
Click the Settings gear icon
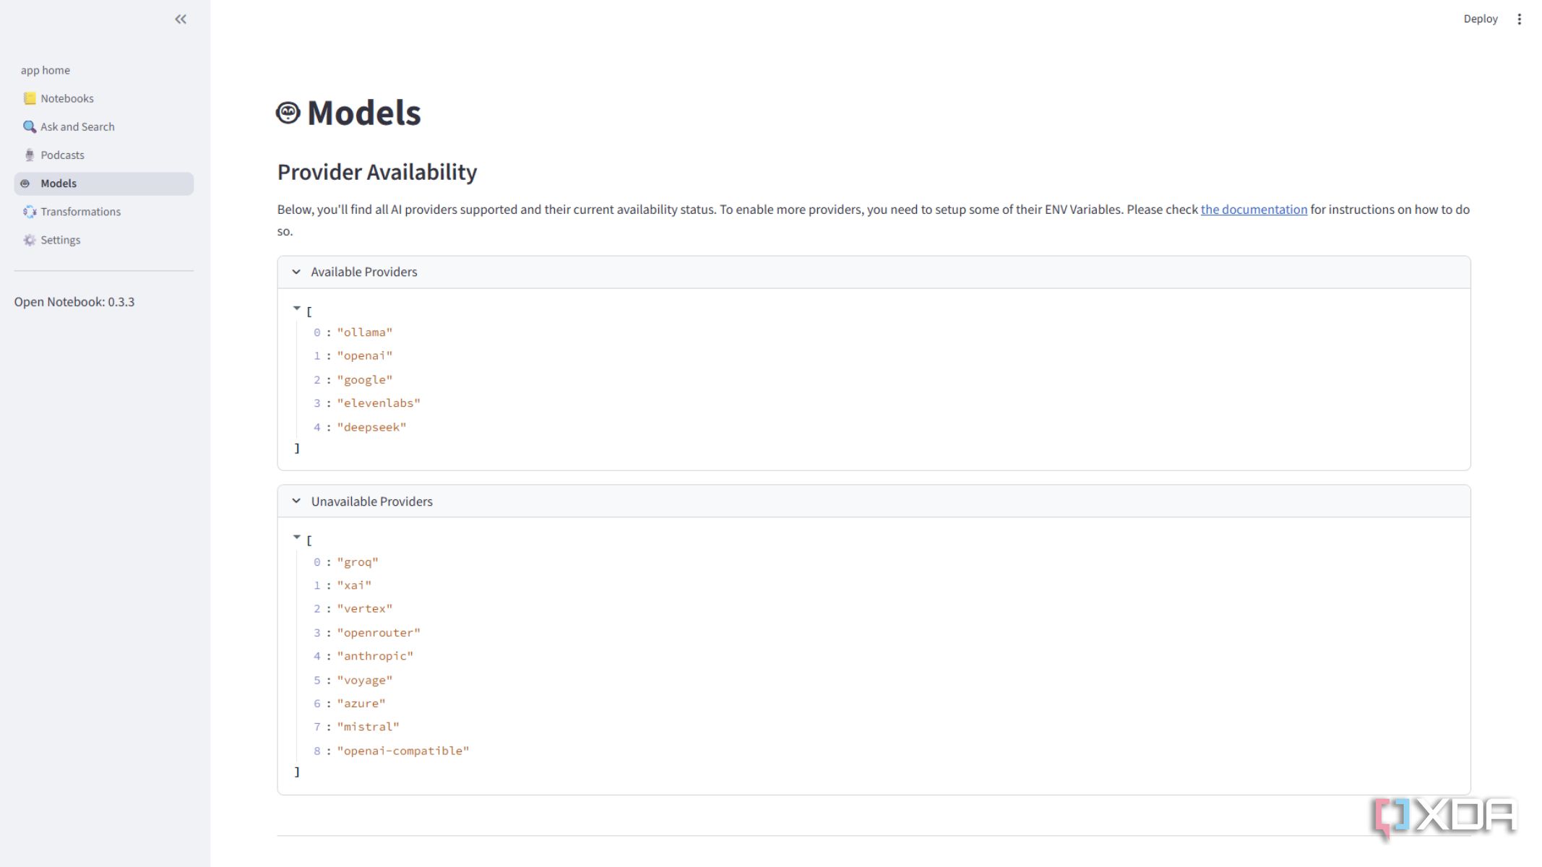click(30, 240)
